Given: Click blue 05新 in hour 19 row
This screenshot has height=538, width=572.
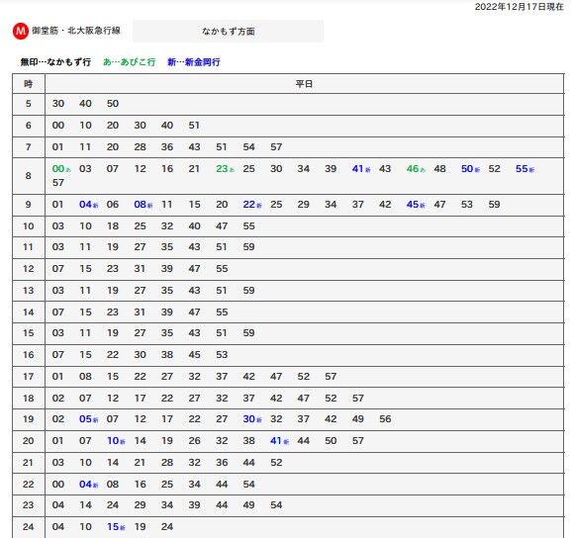Looking at the screenshot, I should pos(89,419).
